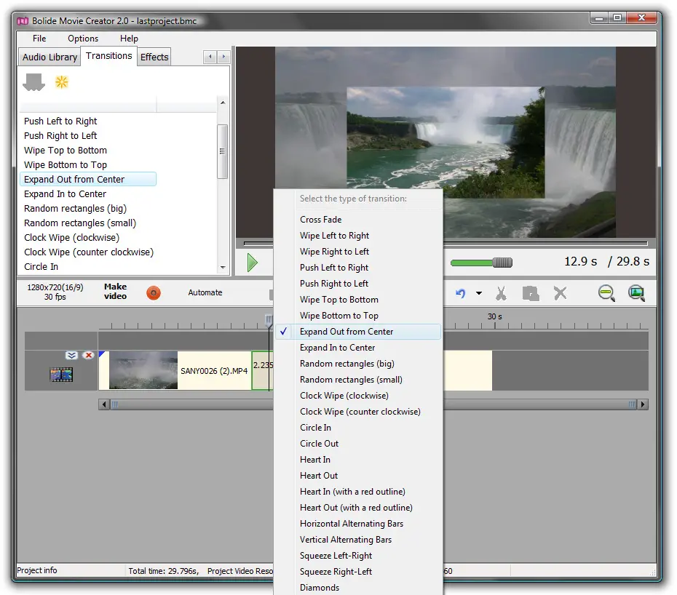Choose Cross Fade from the transition menu
The image size is (677, 595).
[x=320, y=220]
